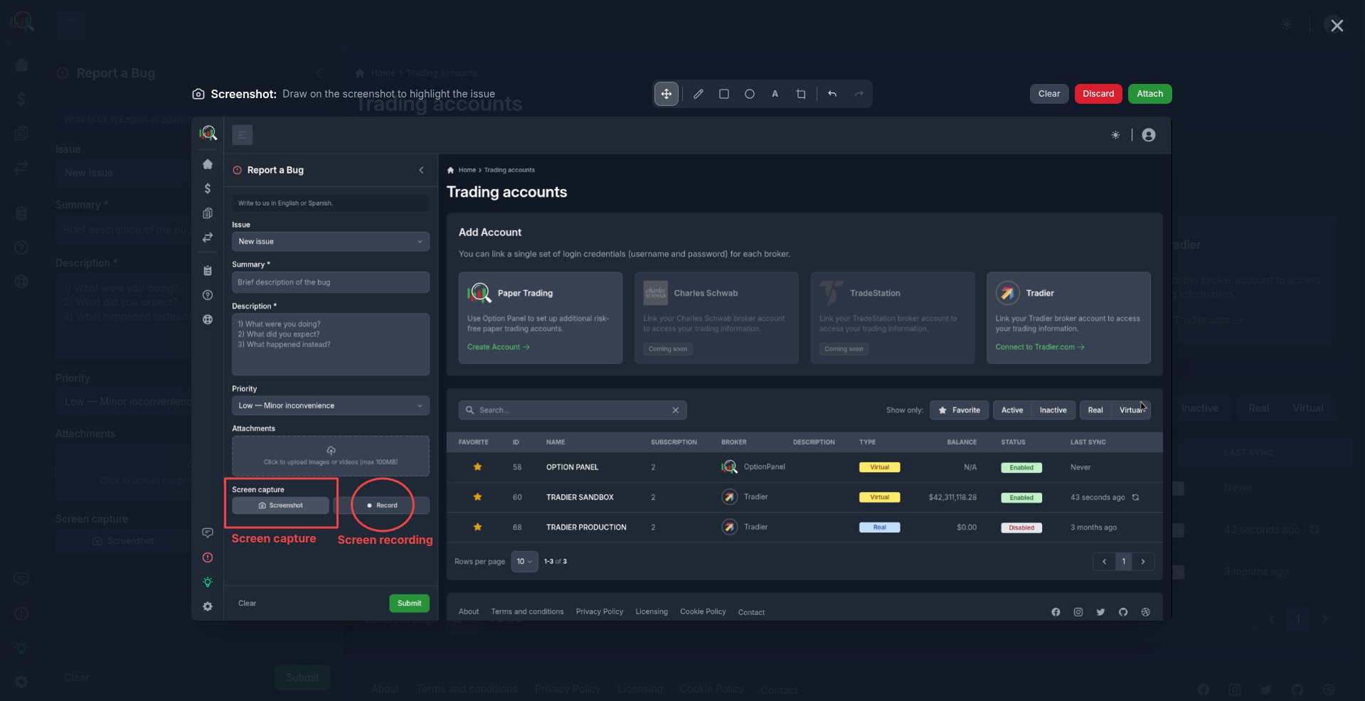
Task: Open the user profile avatar in captured screenshot
Action: click(x=1149, y=135)
